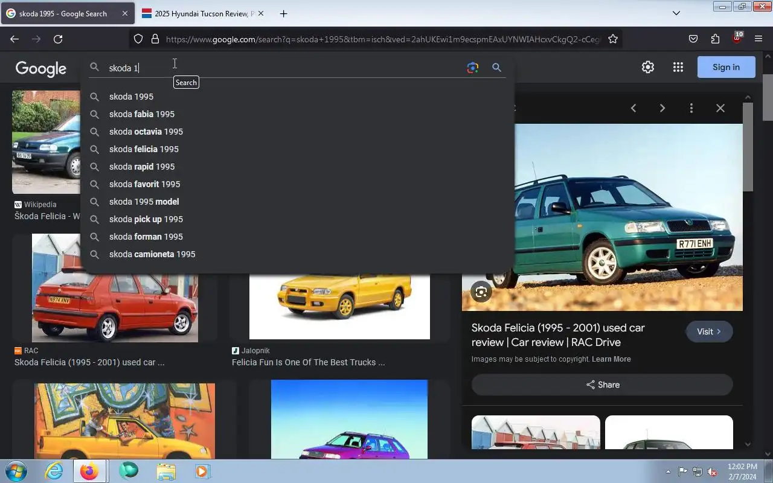
Task: Click the Share button
Action: (602, 385)
